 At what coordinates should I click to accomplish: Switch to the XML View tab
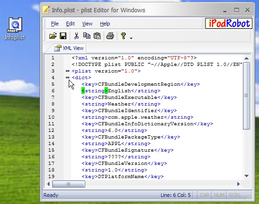[x=69, y=48]
